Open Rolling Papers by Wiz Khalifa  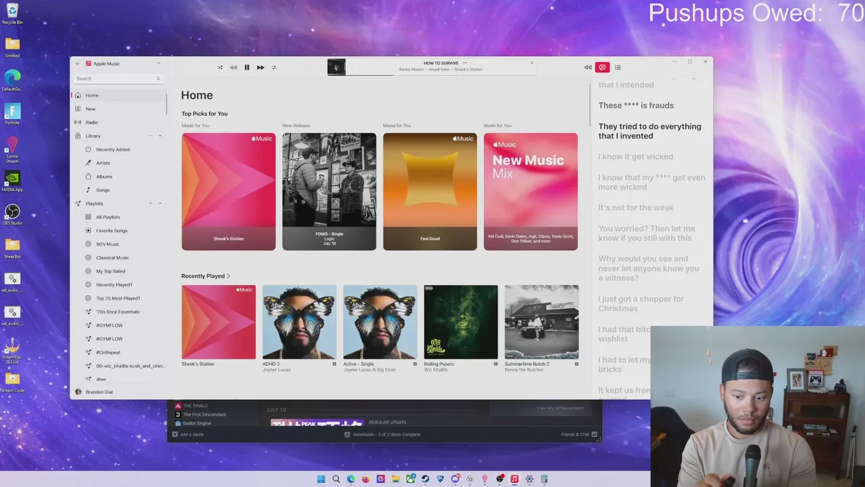point(461,322)
